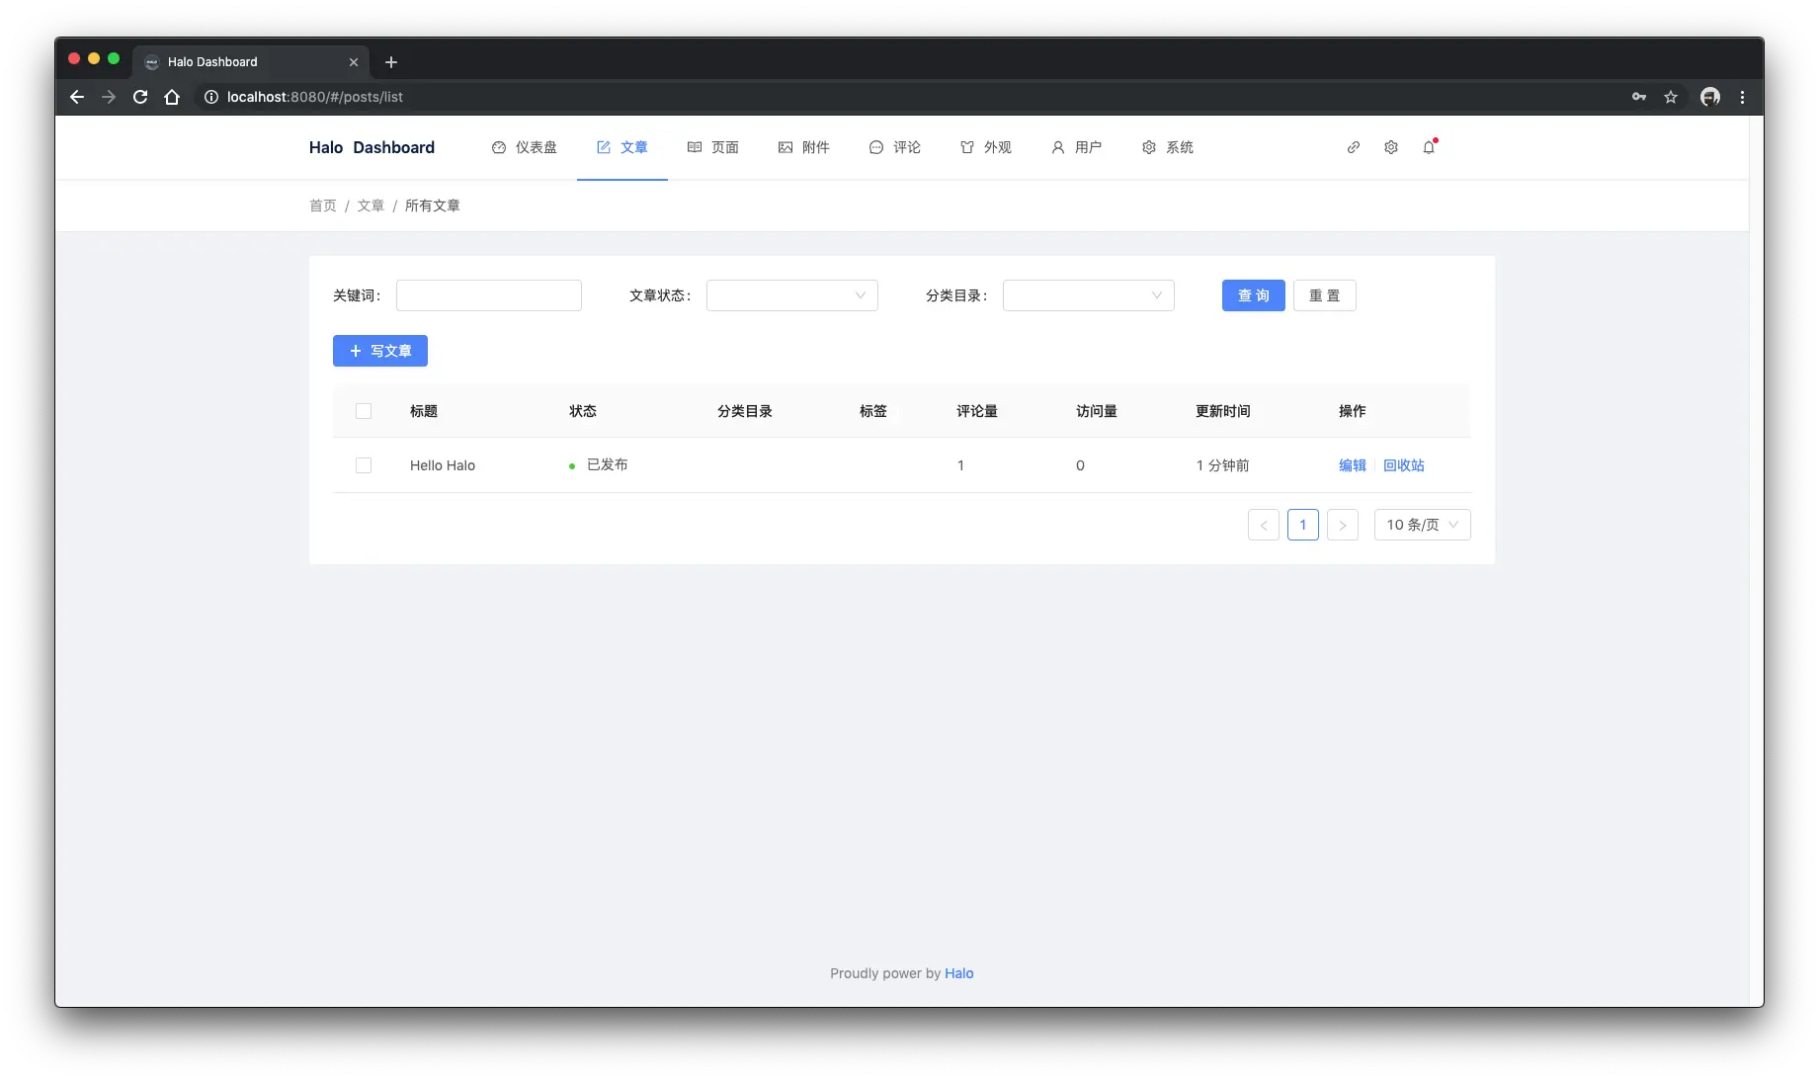
Task: Open the 页面 menu
Action: (x=713, y=147)
